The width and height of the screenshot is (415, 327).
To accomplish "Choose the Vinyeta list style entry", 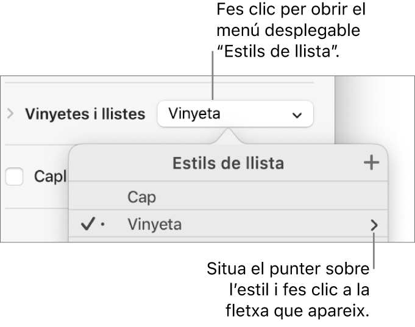I will 228,224.
